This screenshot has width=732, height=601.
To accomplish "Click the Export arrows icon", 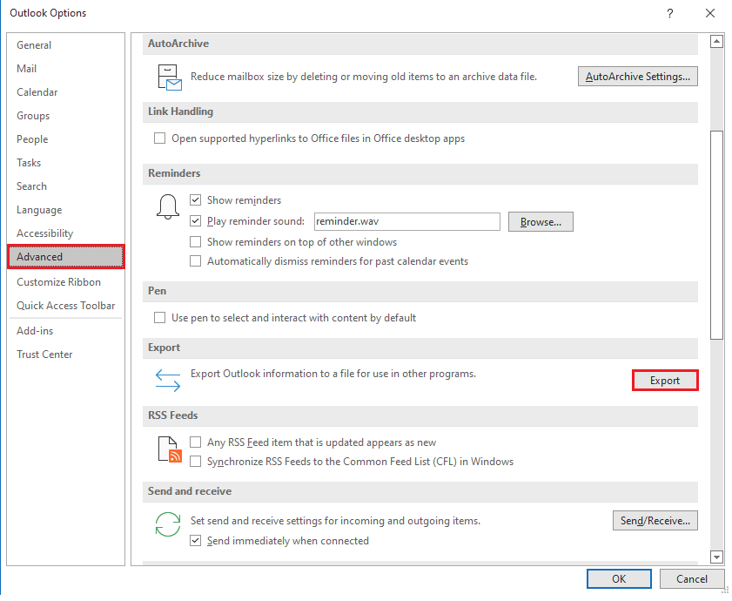I will pos(168,381).
